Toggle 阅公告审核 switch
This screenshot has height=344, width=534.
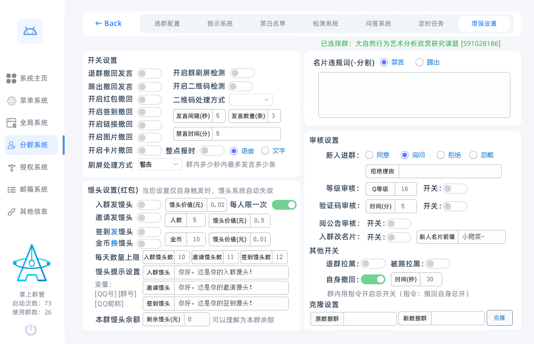(399, 224)
